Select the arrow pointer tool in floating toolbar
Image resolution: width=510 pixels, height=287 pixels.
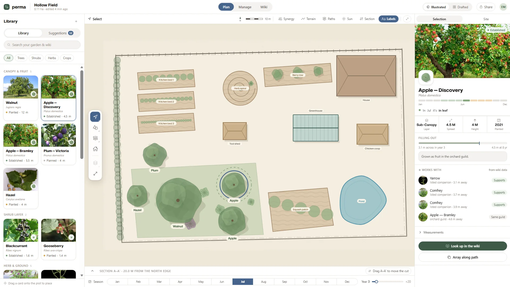pyautogui.click(x=95, y=117)
